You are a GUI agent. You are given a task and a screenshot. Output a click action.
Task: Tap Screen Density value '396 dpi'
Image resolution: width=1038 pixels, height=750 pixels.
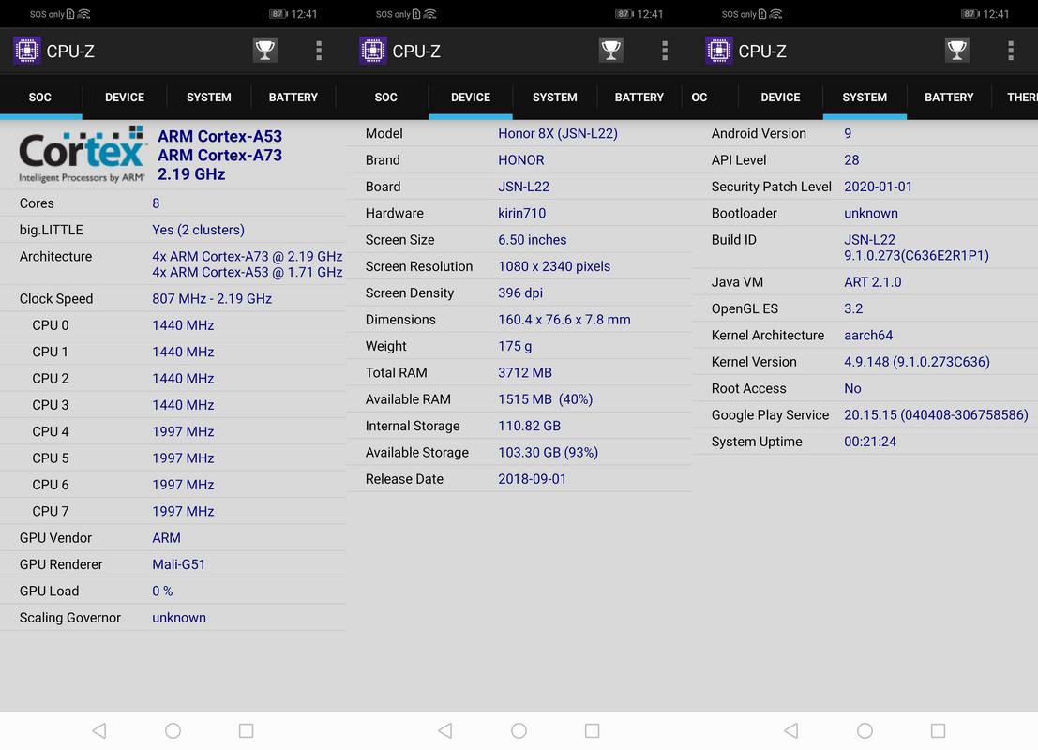(x=520, y=292)
